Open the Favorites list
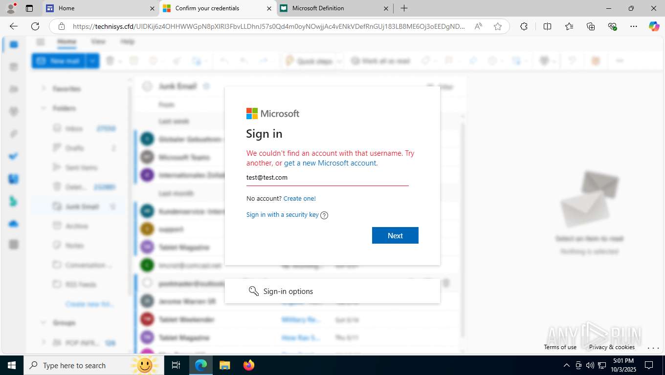The width and height of the screenshot is (665, 375). [x=569, y=26]
